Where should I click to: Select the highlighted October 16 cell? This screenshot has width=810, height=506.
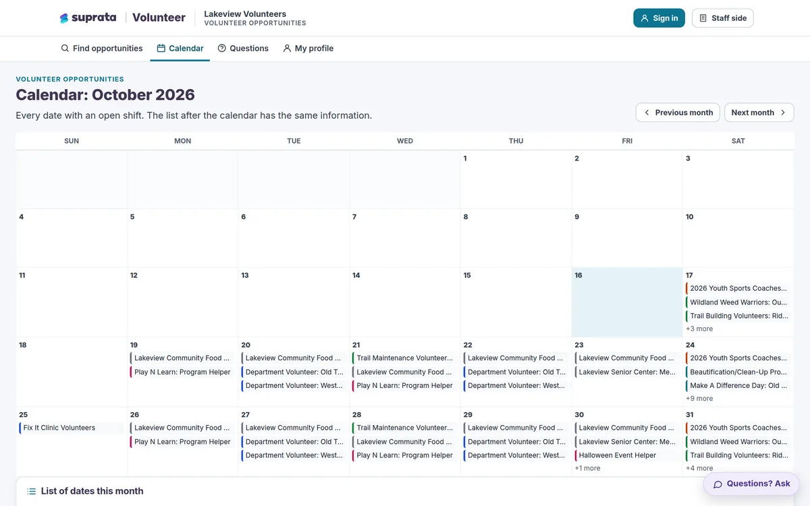pyautogui.click(x=627, y=302)
